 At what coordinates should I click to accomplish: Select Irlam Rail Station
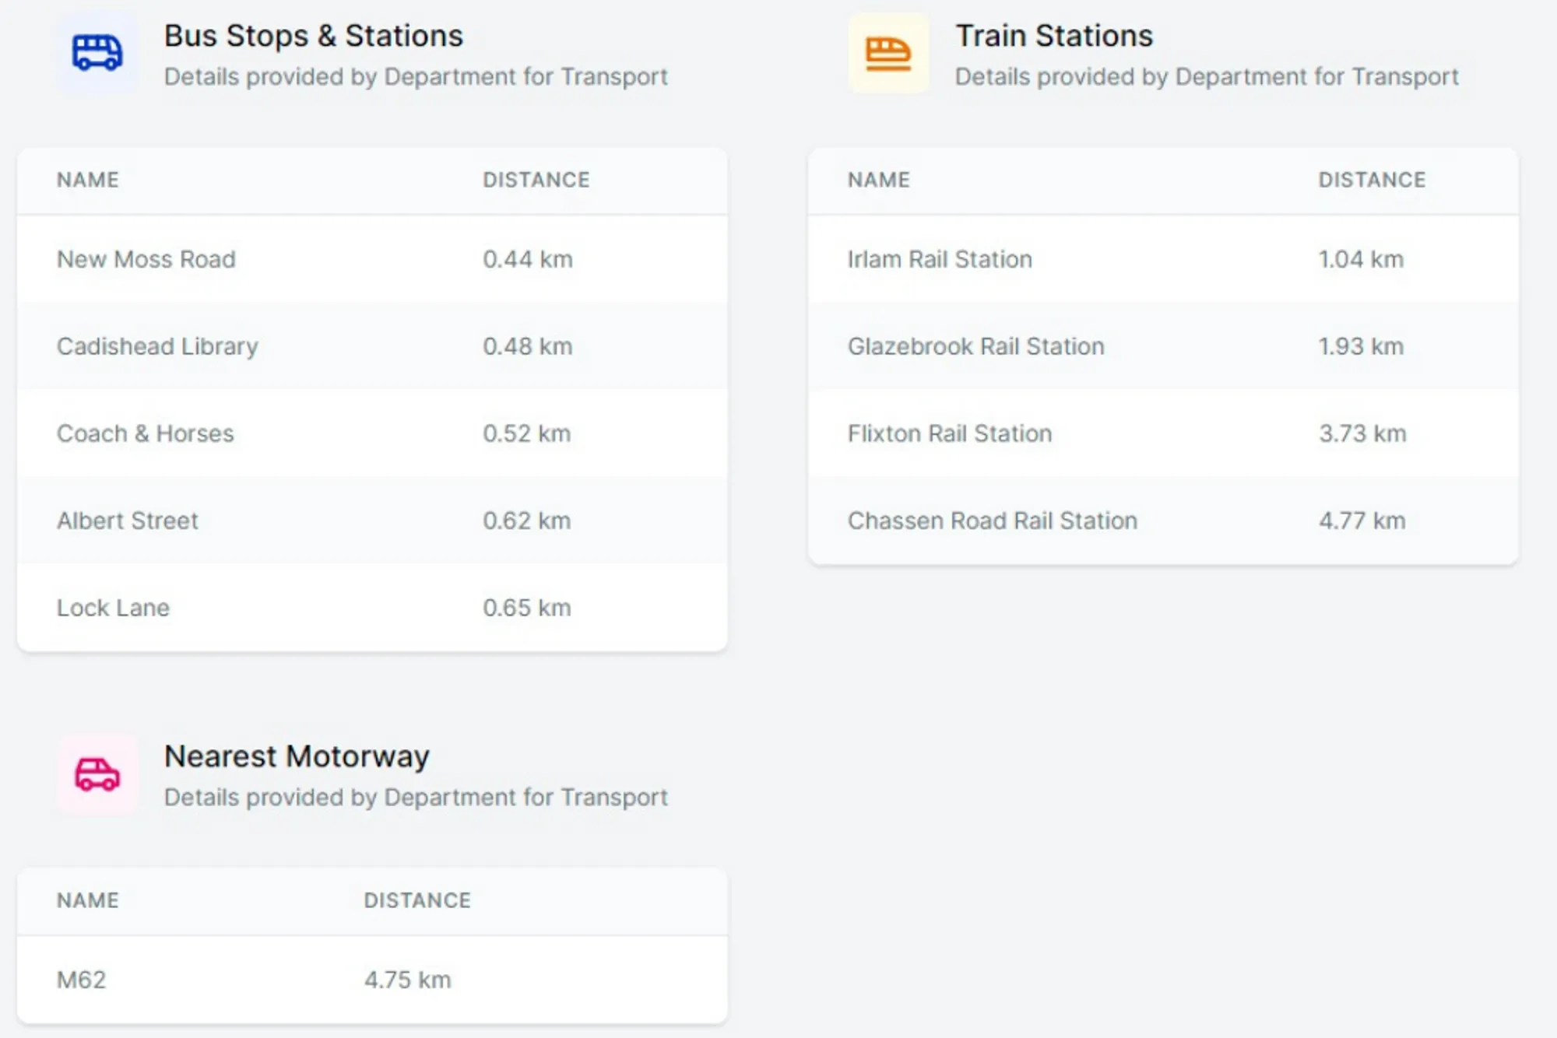click(940, 259)
